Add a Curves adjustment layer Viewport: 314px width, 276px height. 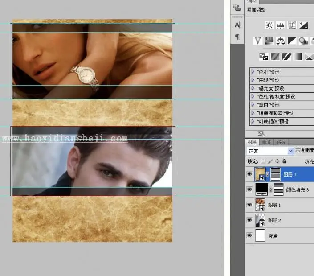tap(292, 25)
